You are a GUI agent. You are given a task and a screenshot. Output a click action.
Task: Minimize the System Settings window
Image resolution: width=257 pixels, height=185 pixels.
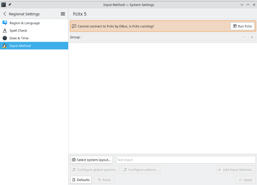[242, 5]
